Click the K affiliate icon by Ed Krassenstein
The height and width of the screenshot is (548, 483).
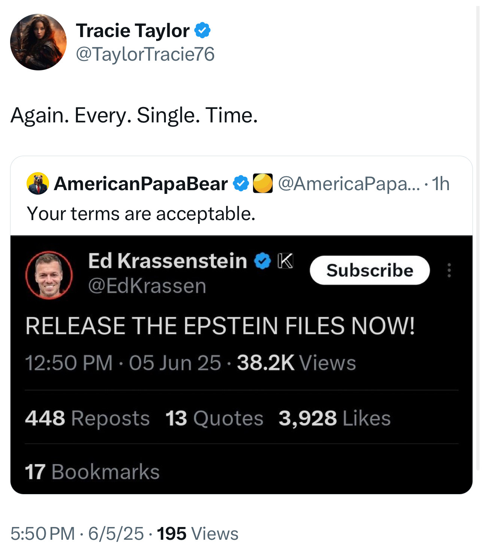tap(285, 261)
